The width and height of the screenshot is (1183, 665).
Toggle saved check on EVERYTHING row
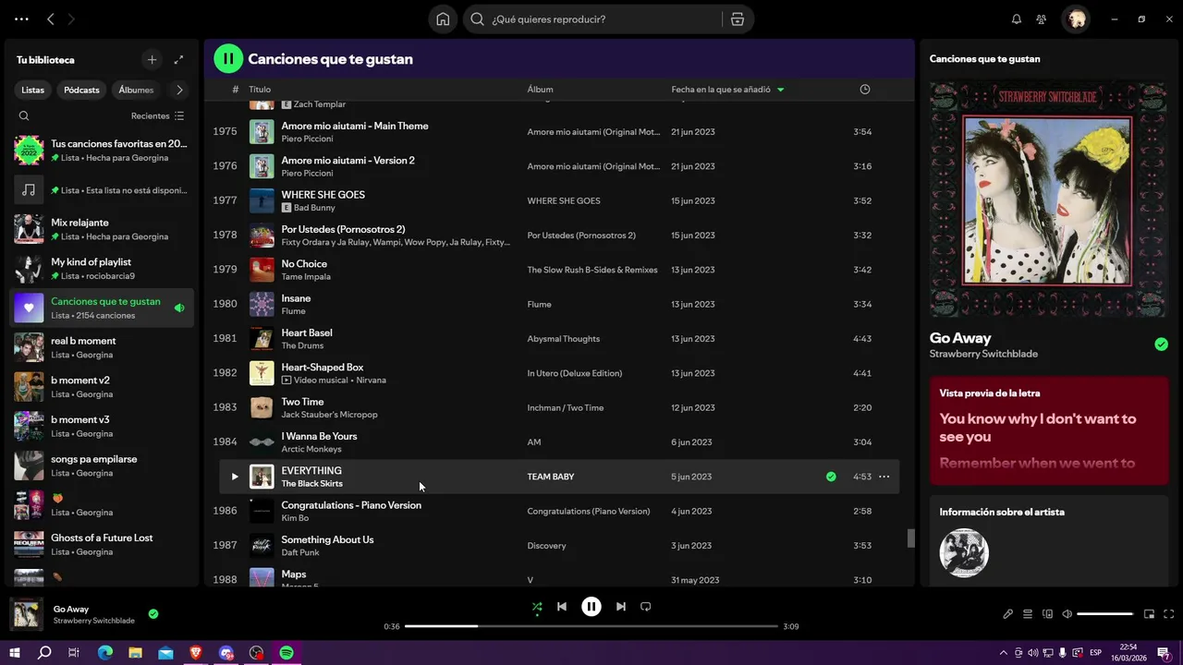pyautogui.click(x=831, y=477)
